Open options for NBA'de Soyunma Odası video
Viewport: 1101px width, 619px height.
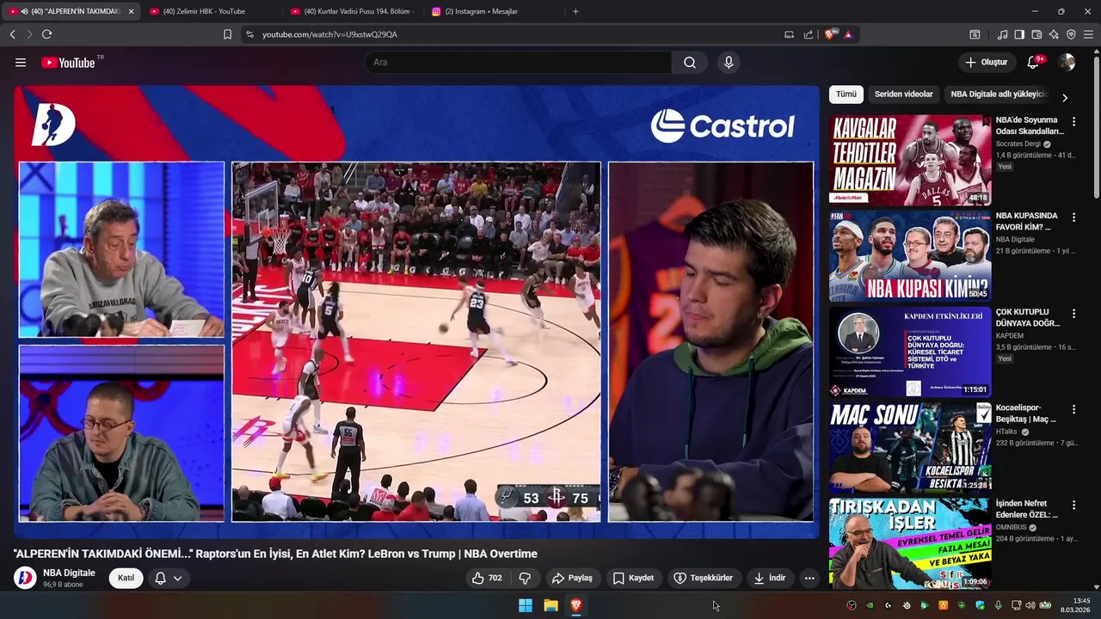tap(1073, 122)
